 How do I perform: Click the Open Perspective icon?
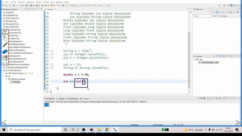(x=225, y=5)
